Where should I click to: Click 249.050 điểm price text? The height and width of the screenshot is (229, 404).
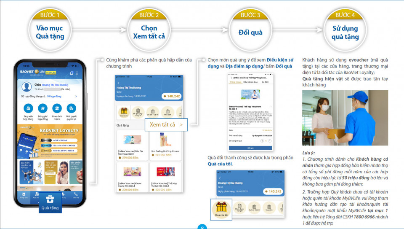point(163,155)
